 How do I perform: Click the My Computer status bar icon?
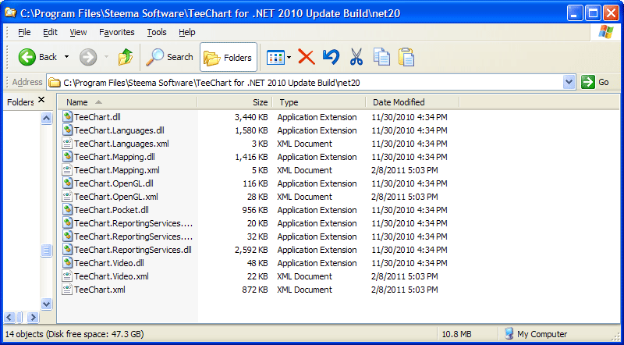(x=509, y=333)
